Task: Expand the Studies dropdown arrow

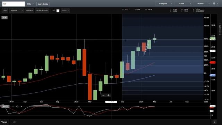Action: [x=209, y=3]
